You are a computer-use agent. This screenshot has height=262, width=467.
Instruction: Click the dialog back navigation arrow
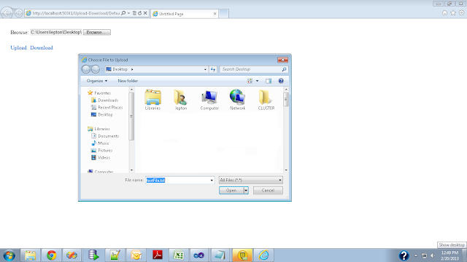(x=86, y=69)
